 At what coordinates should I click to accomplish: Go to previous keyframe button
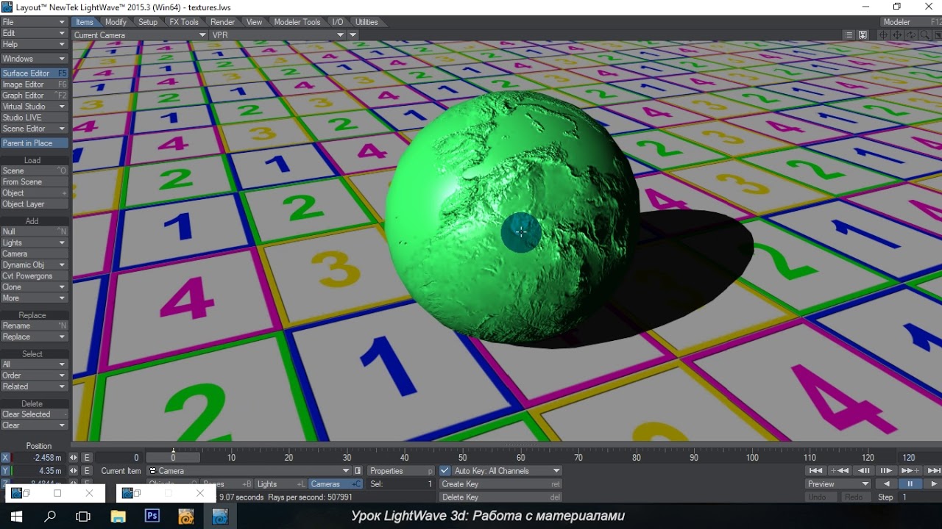tap(840, 471)
